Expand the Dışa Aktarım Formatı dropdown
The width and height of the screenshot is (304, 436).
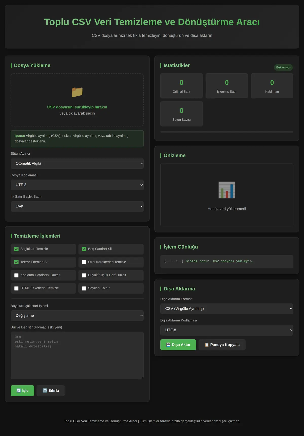point(227,309)
